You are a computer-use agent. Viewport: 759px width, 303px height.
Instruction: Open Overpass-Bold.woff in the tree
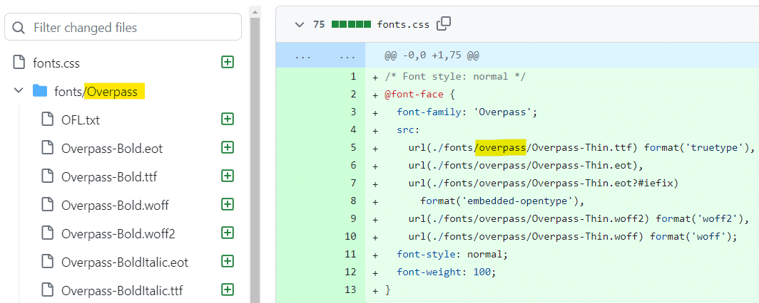click(116, 205)
